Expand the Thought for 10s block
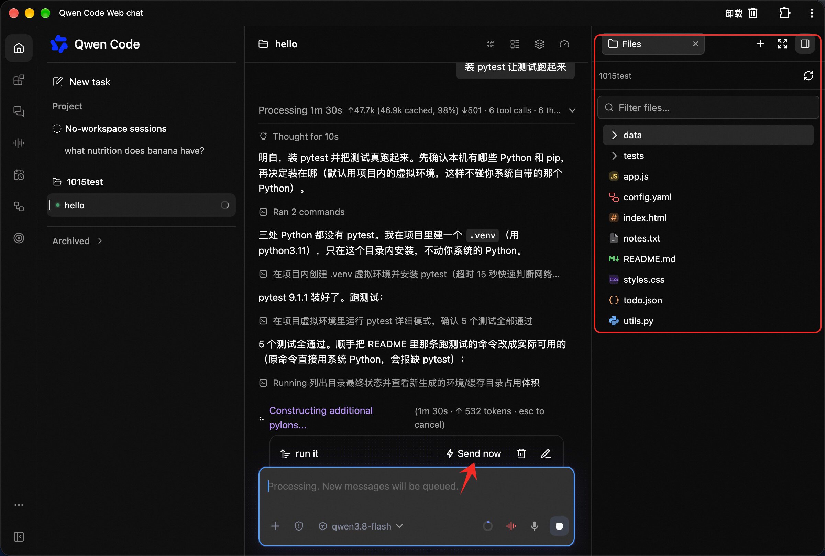Image resolution: width=825 pixels, height=556 pixels. [x=299, y=137]
